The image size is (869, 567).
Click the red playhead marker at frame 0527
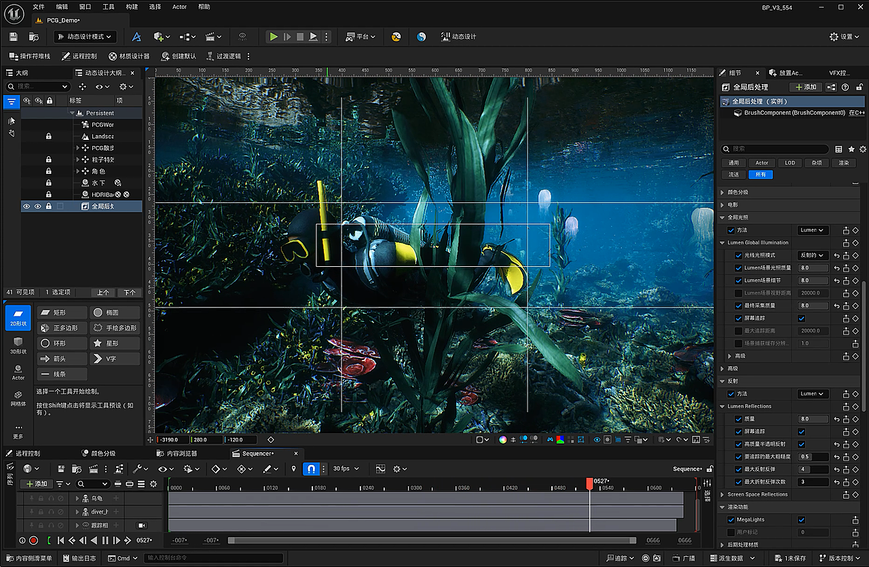coord(589,482)
